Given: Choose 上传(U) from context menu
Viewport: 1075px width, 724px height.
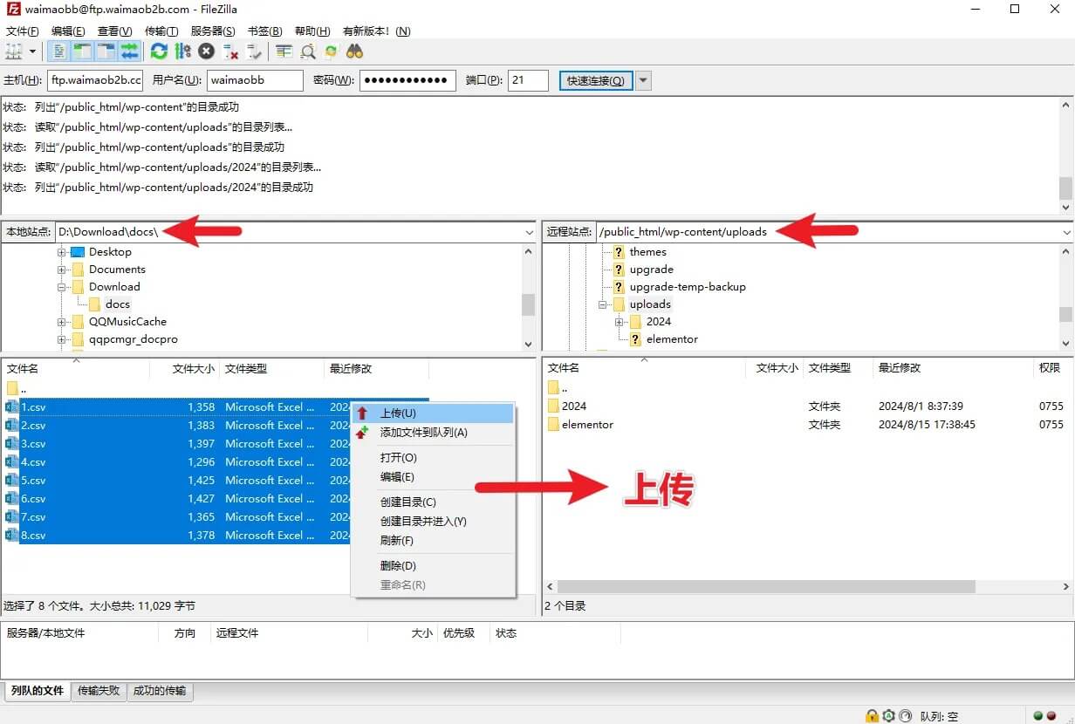Looking at the screenshot, I should point(433,413).
